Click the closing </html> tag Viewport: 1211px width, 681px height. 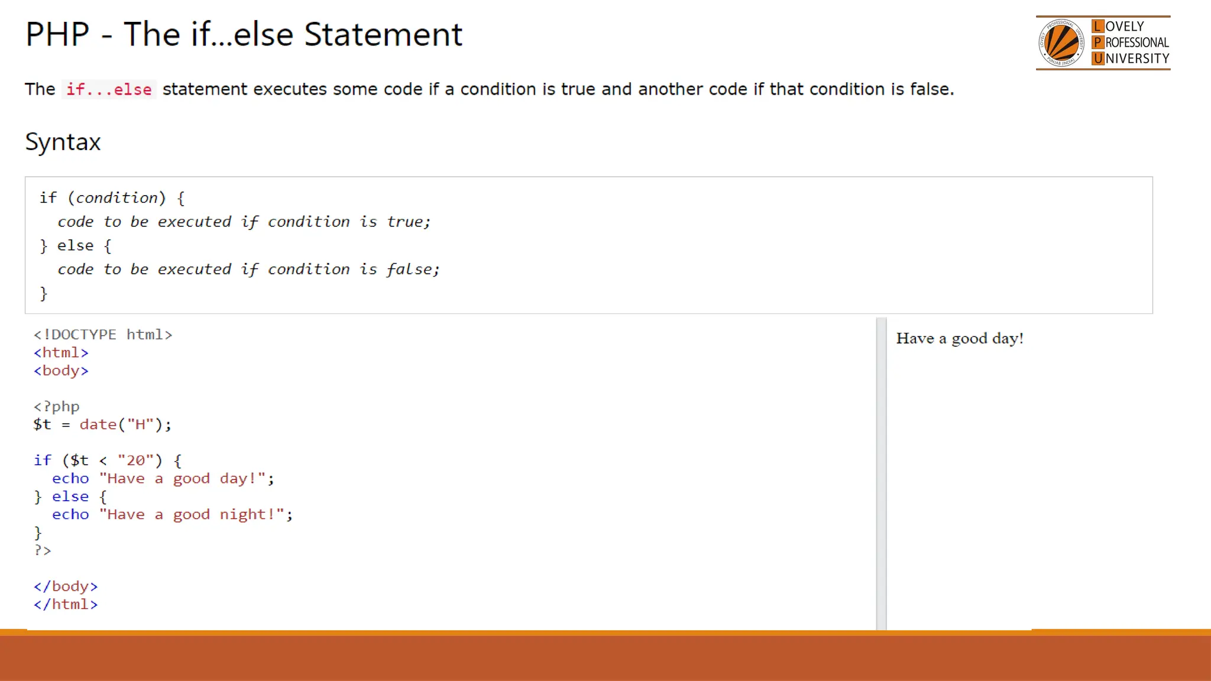[66, 605]
